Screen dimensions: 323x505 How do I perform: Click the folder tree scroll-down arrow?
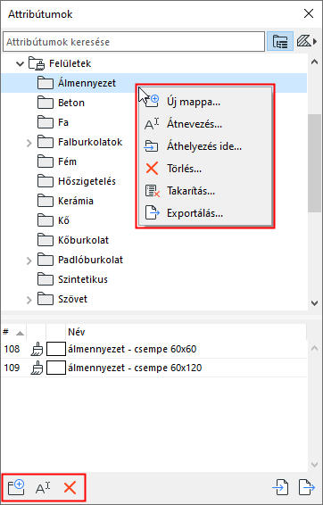(314, 303)
